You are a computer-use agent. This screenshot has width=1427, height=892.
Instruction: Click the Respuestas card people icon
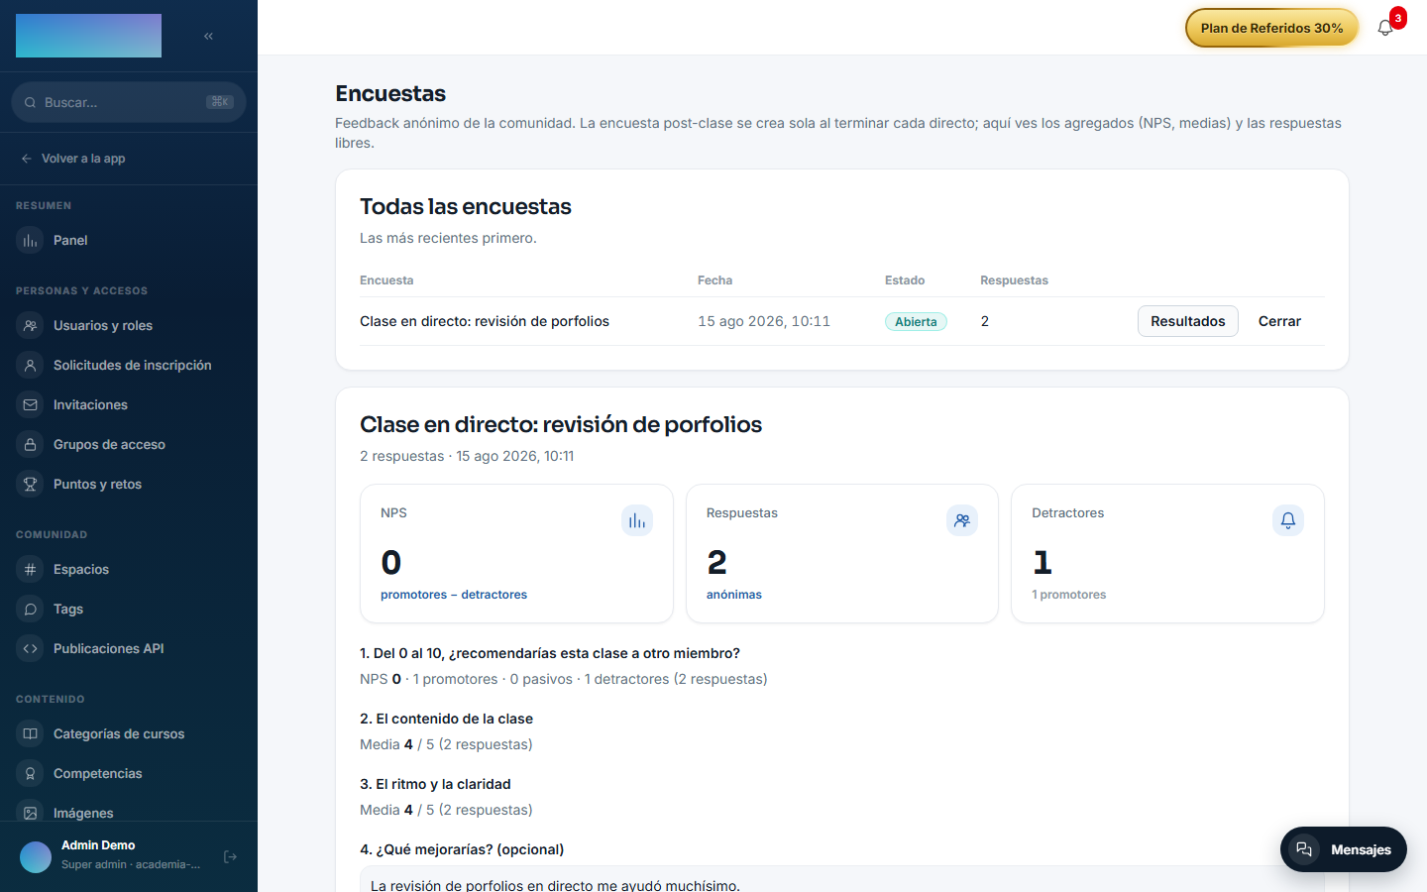coord(962,520)
